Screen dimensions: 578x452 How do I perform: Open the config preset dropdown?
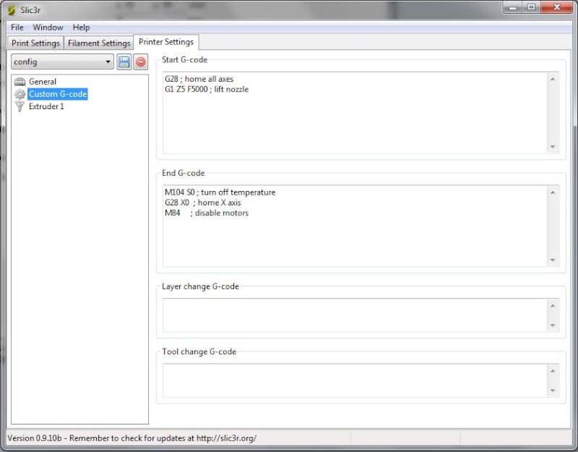(x=62, y=61)
